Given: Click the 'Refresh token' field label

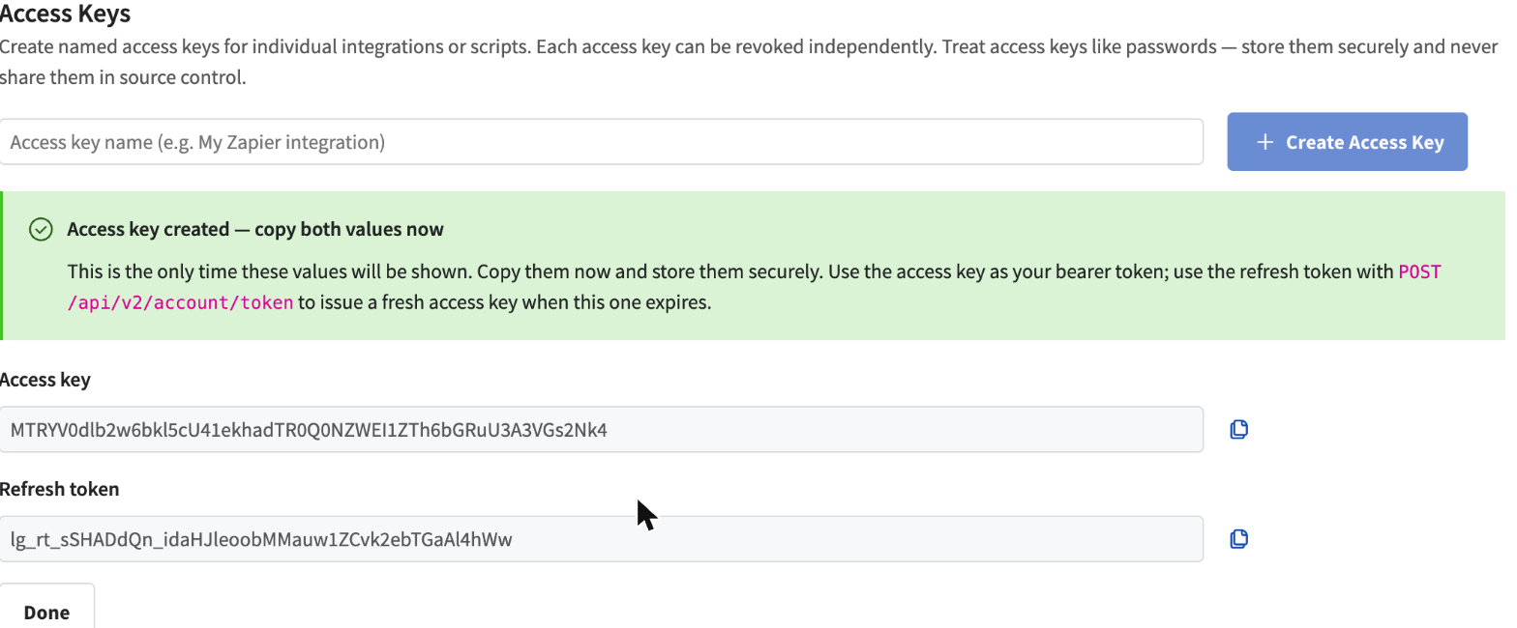Looking at the screenshot, I should [x=60, y=489].
